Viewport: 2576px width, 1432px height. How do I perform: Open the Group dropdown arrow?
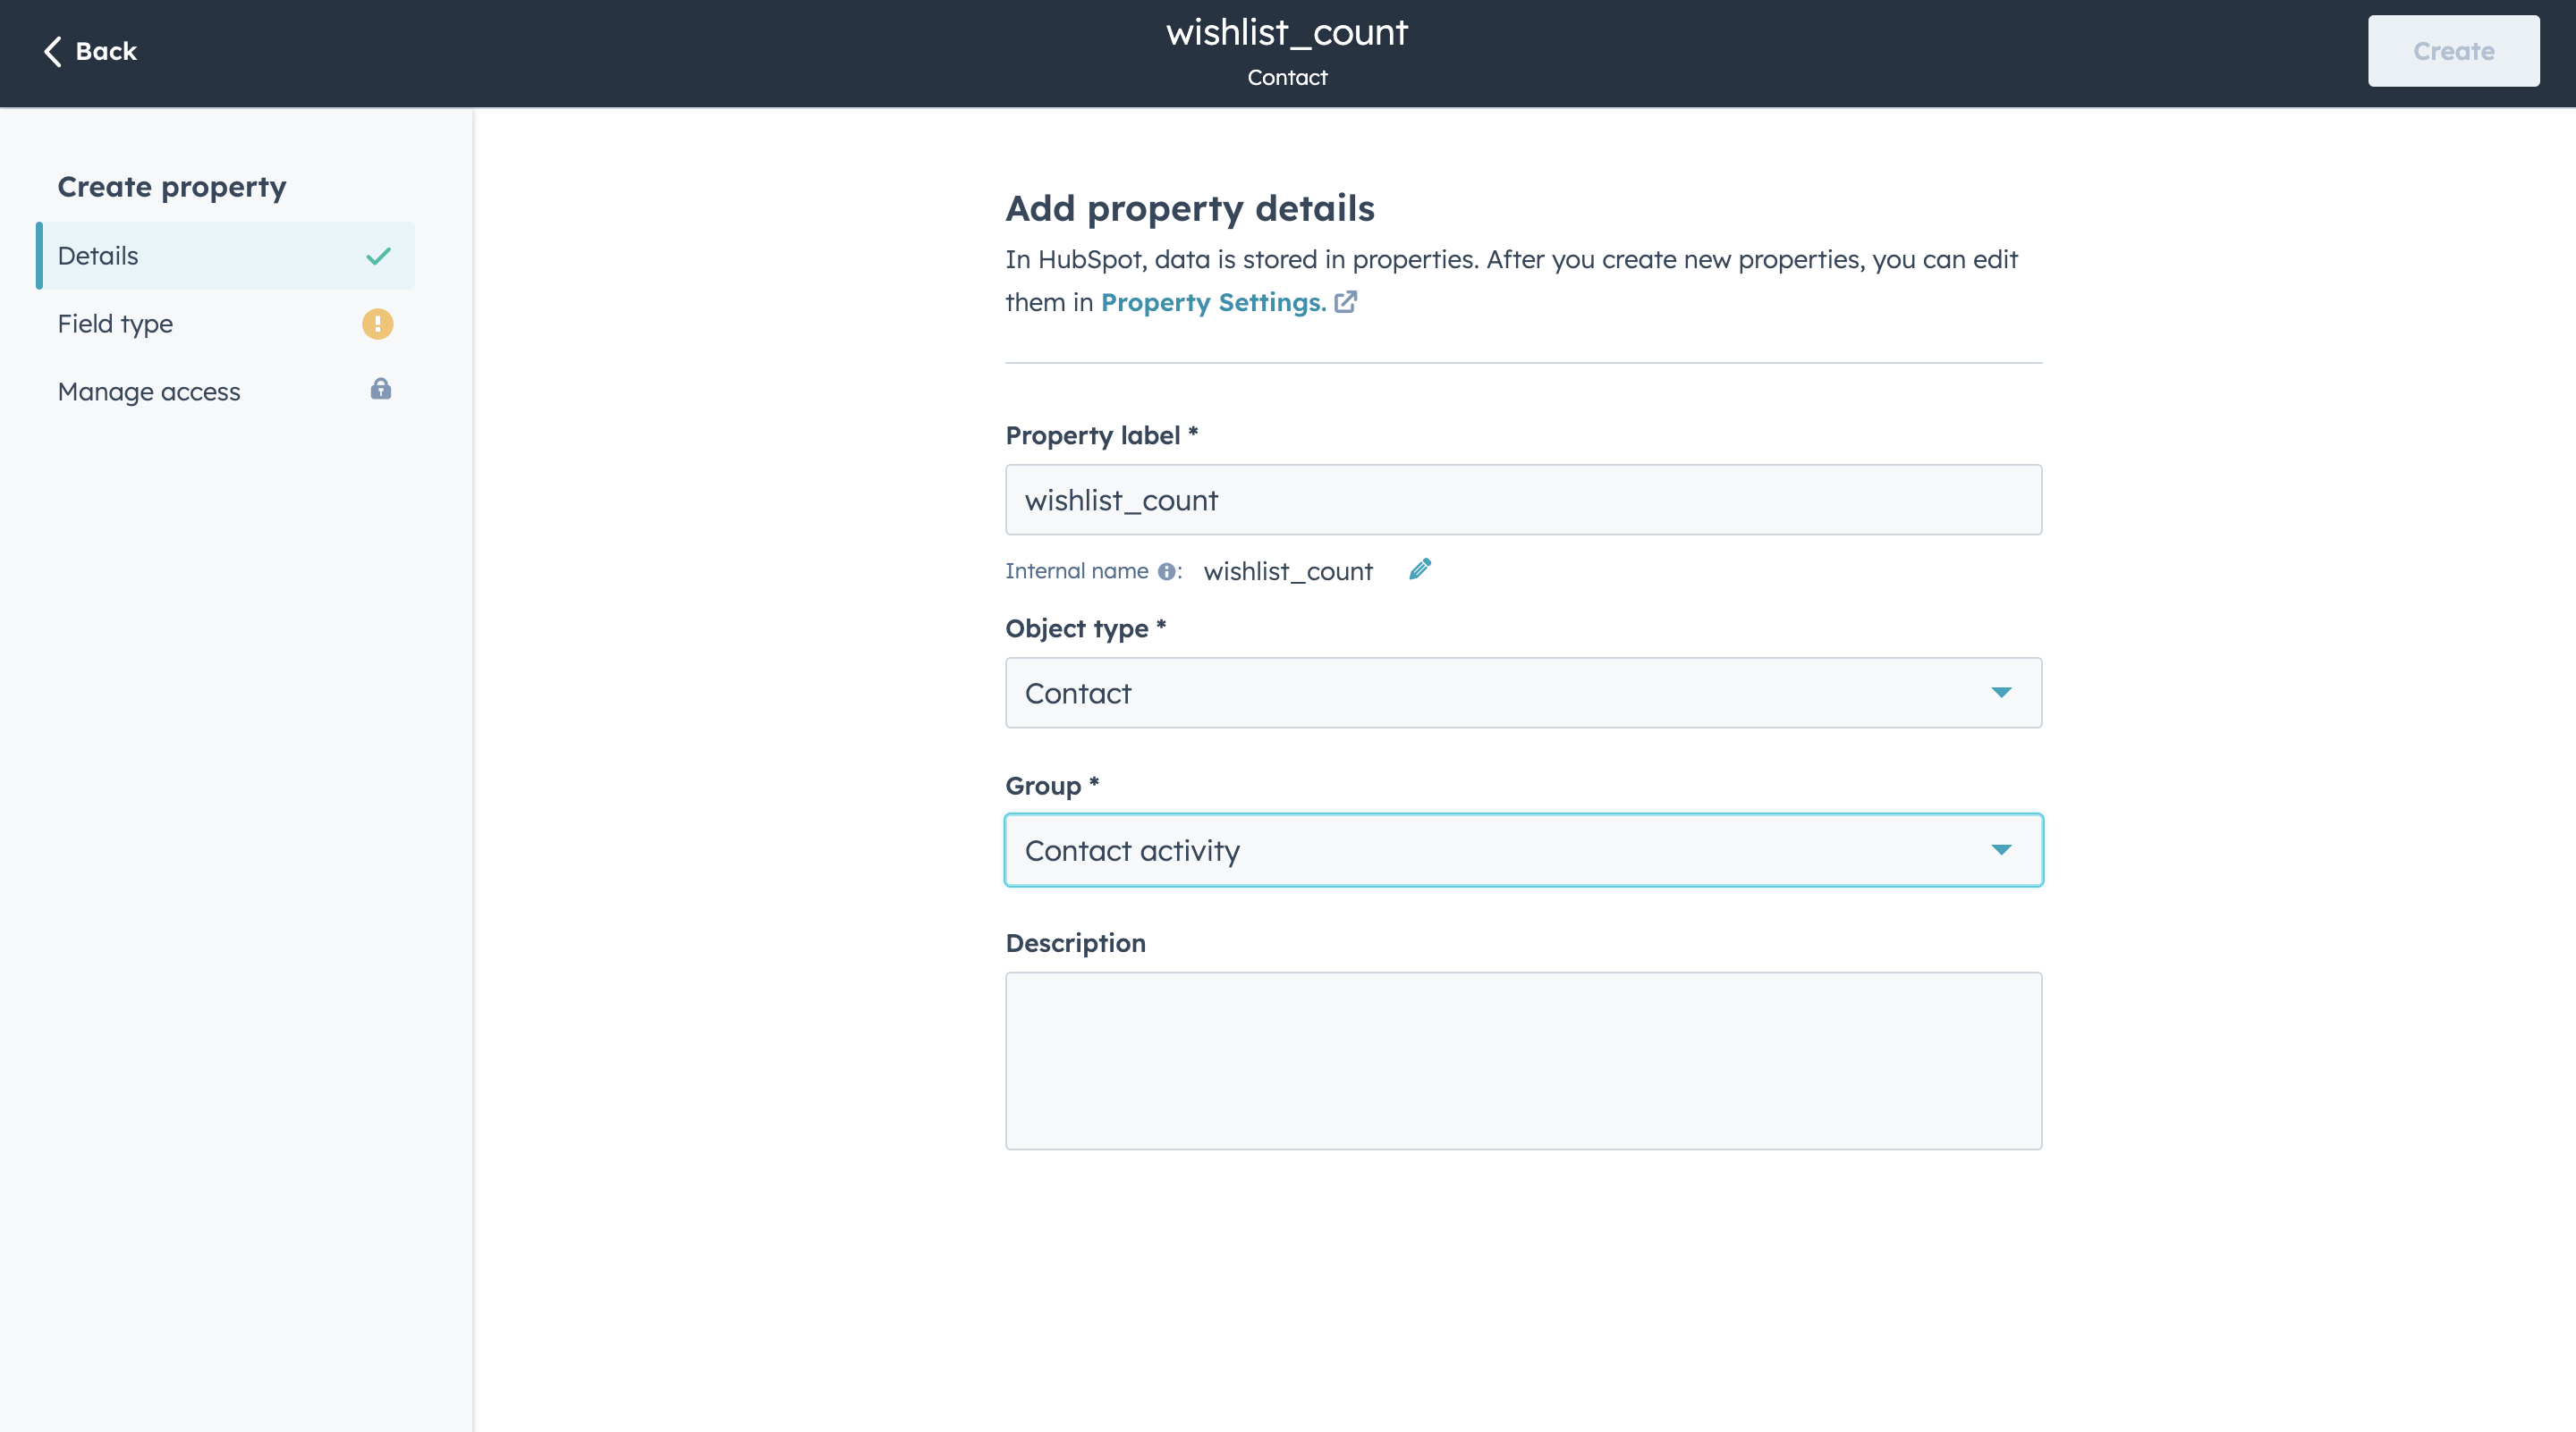(x=2000, y=849)
